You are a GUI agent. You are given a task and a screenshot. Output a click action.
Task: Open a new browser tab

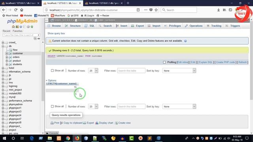pyautogui.click(x=128, y=3)
